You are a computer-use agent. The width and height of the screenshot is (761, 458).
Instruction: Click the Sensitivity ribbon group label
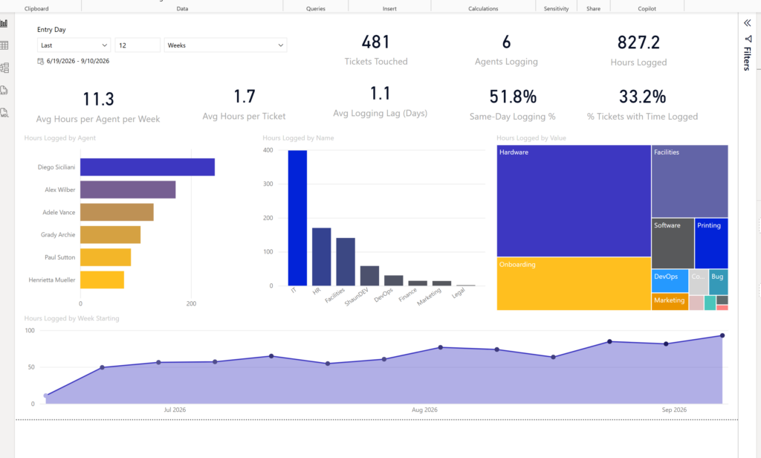pos(556,9)
